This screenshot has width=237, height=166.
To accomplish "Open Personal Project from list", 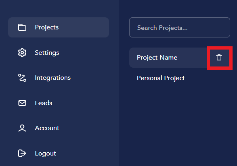I will click(161, 78).
